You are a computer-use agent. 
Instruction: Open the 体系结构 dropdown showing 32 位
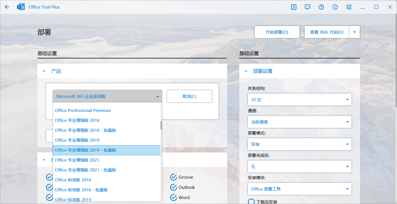(x=299, y=100)
